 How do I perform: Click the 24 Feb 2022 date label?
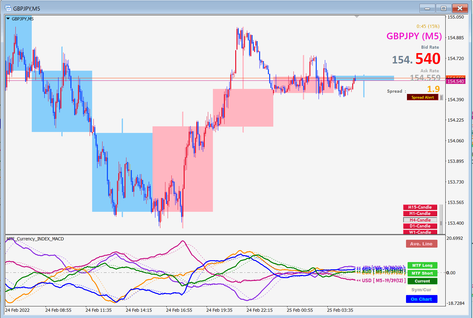[x=18, y=310]
